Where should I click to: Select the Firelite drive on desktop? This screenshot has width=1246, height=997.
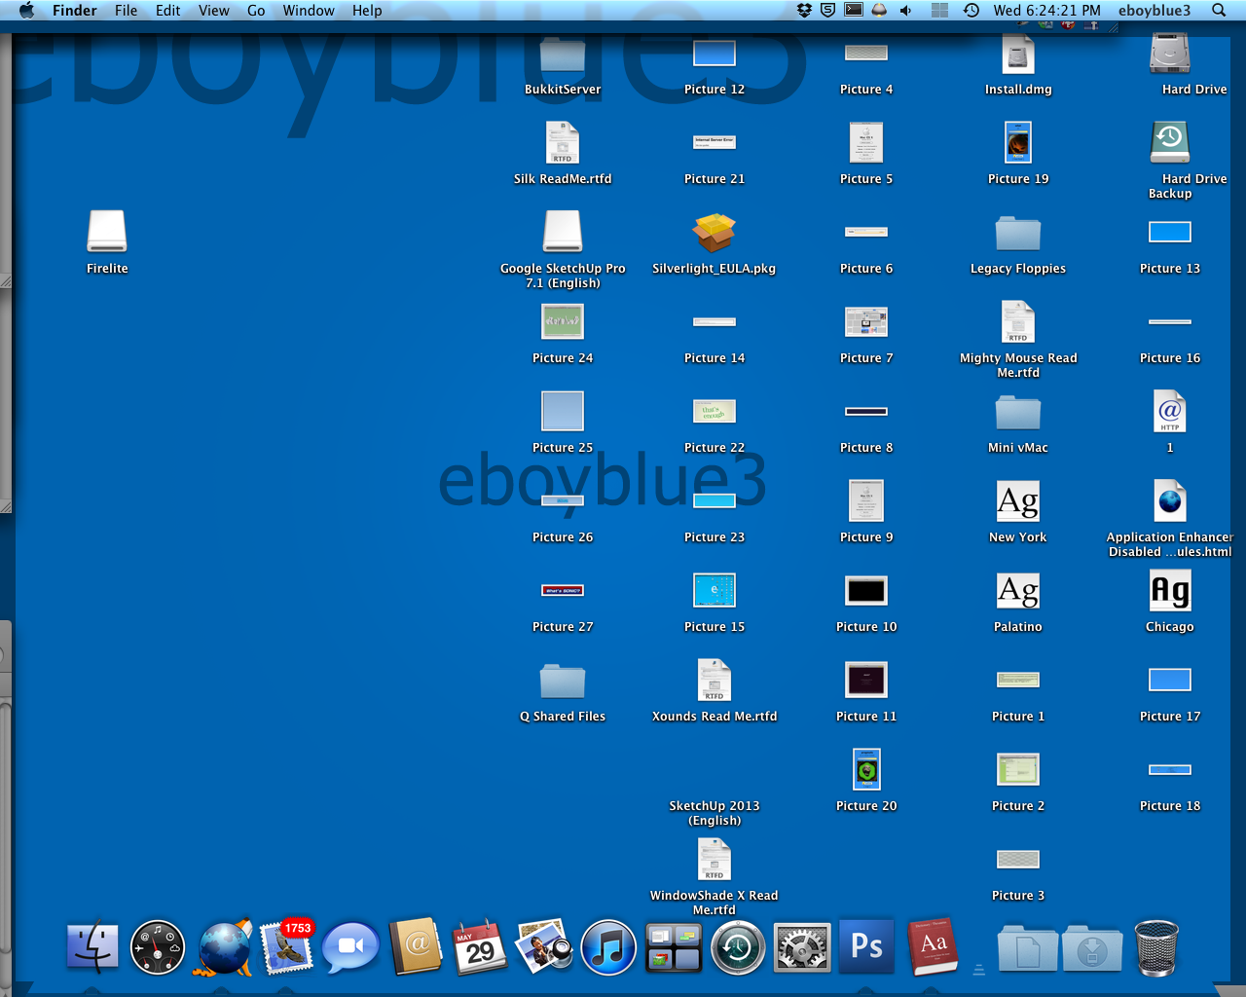(x=107, y=233)
